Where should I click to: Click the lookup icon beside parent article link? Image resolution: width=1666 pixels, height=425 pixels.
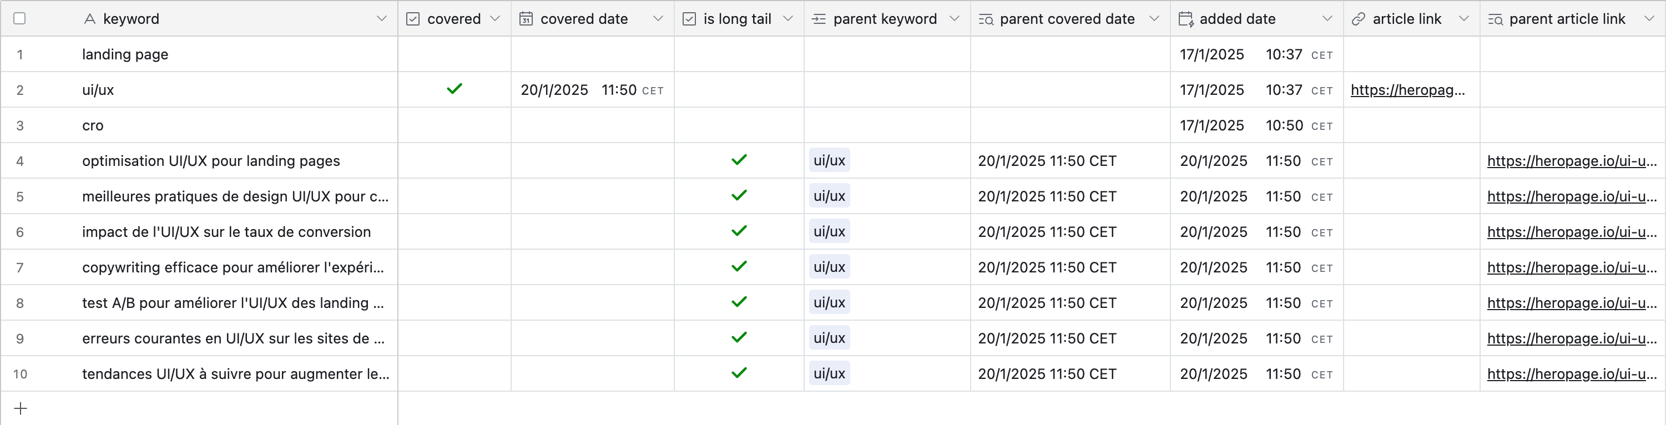[1495, 19]
